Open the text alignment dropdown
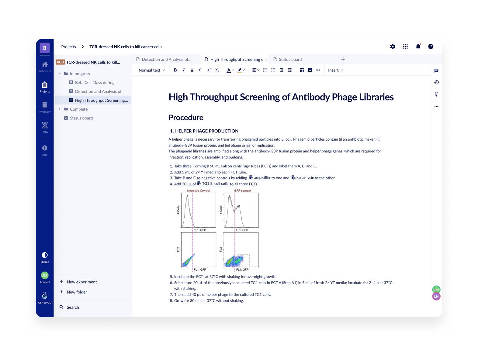Viewport: 478px width, 356px height. pyautogui.click(x=256, y=70)
